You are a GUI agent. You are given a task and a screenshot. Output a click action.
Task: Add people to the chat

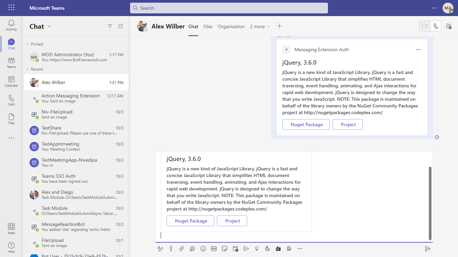[x=449, y=26]
